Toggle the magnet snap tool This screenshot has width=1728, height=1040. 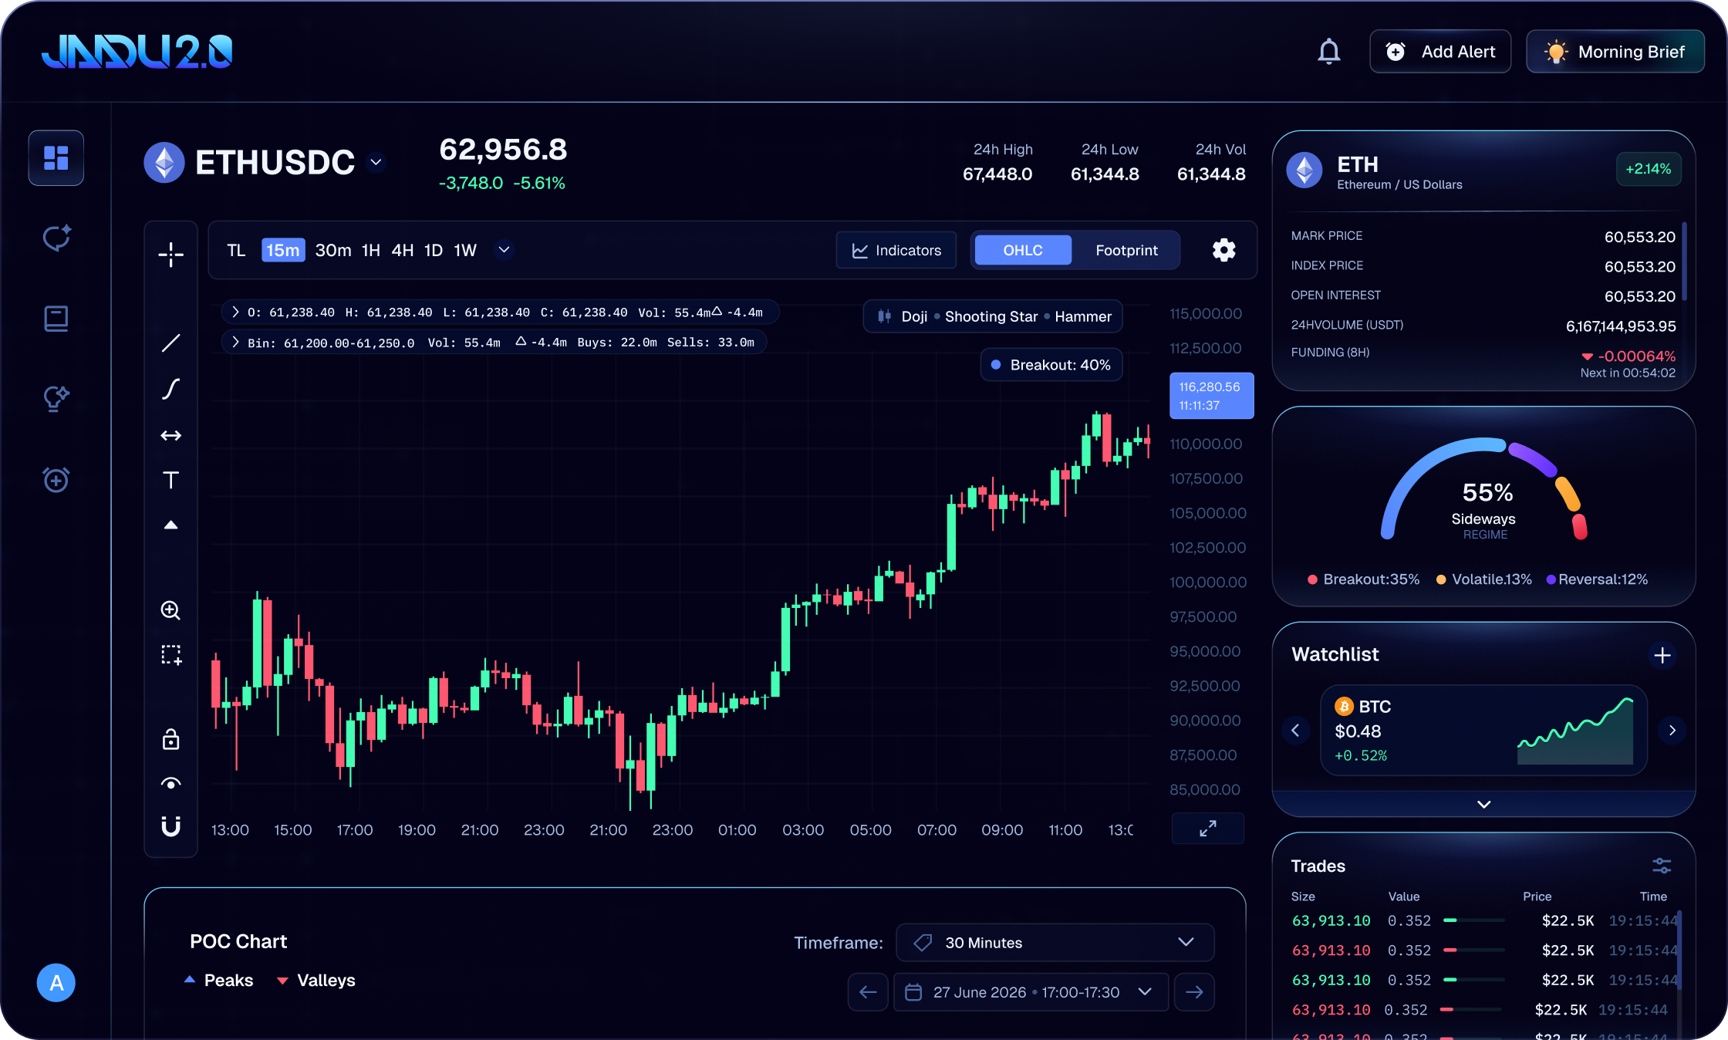pyautogui.click(x=170, y=826)
